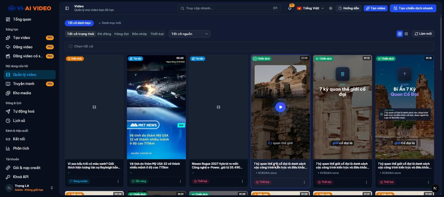444x197 pixels.
Task: Select the grid card view icon
Action: point(400,34)
